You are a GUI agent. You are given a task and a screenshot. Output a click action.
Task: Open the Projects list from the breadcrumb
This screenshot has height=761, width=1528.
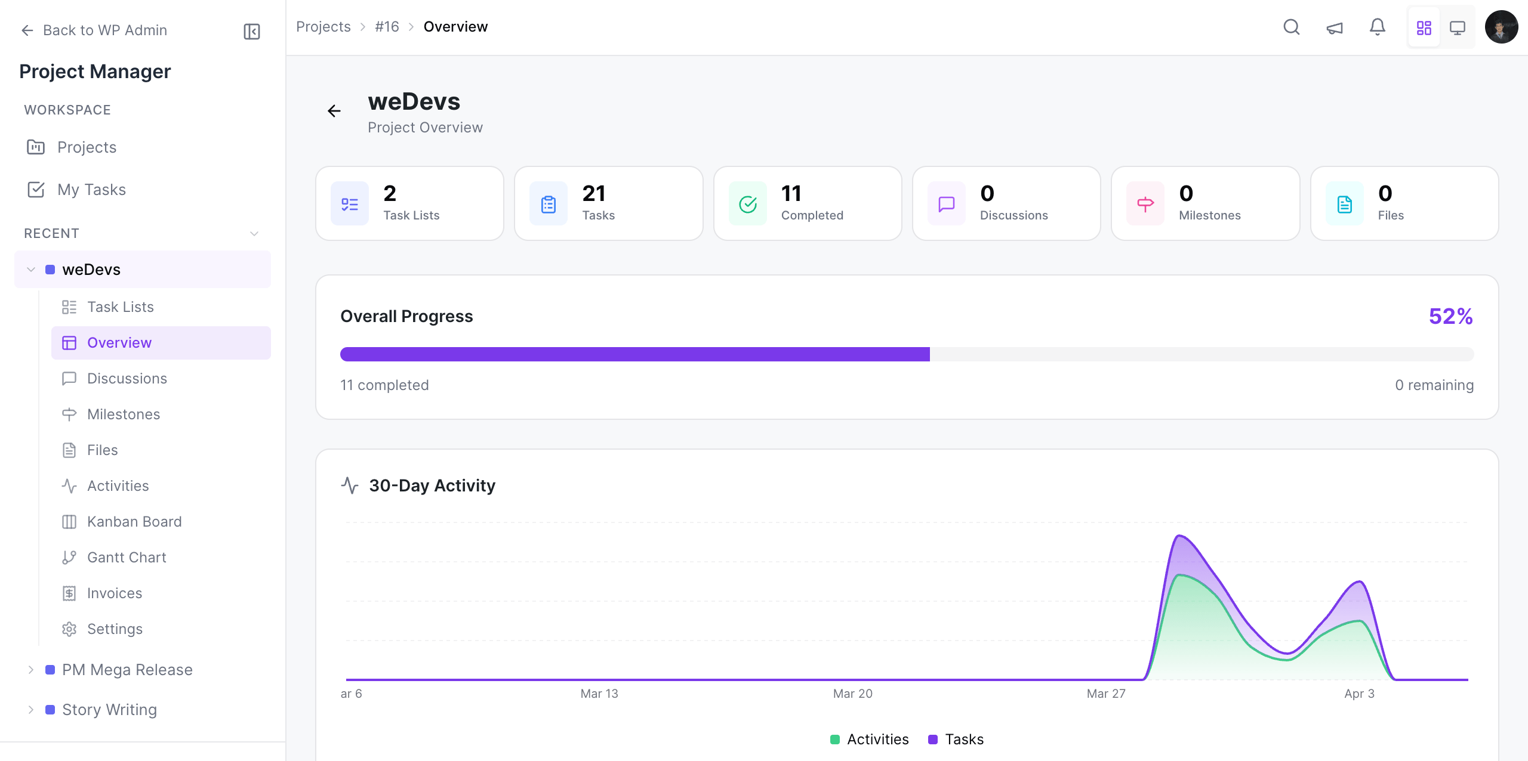324,26
